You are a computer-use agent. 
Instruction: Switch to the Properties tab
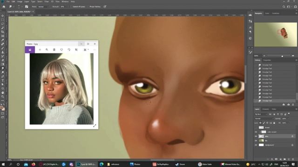(x=267, y=60)
